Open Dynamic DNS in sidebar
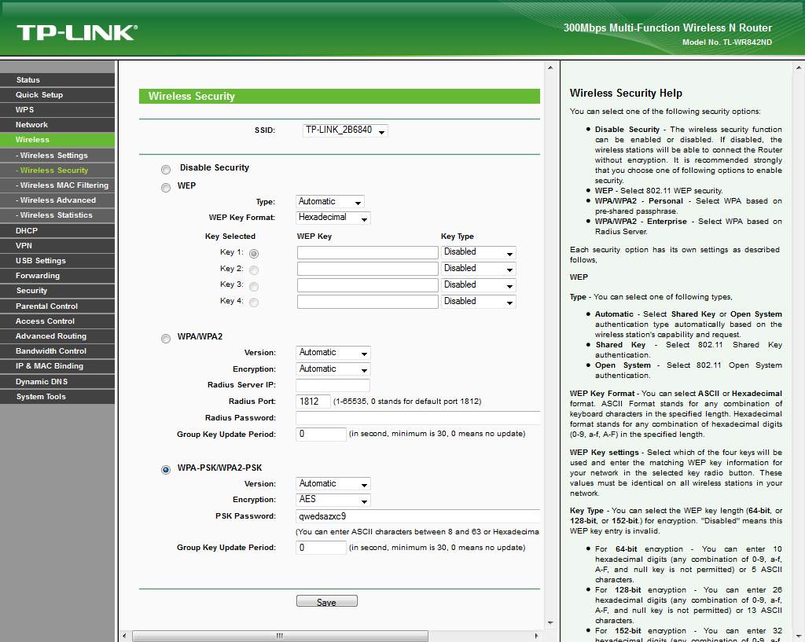Image resolution: width=805 pixels, height=642 pixels. click(x=57, y=381)
